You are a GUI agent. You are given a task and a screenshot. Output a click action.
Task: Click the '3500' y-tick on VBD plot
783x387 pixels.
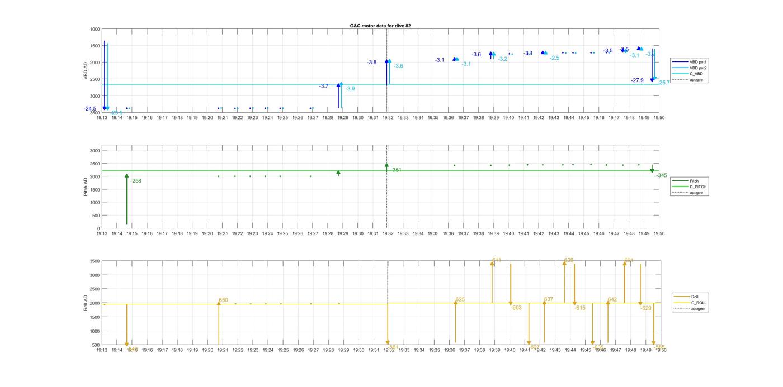(x=95, y=113)
